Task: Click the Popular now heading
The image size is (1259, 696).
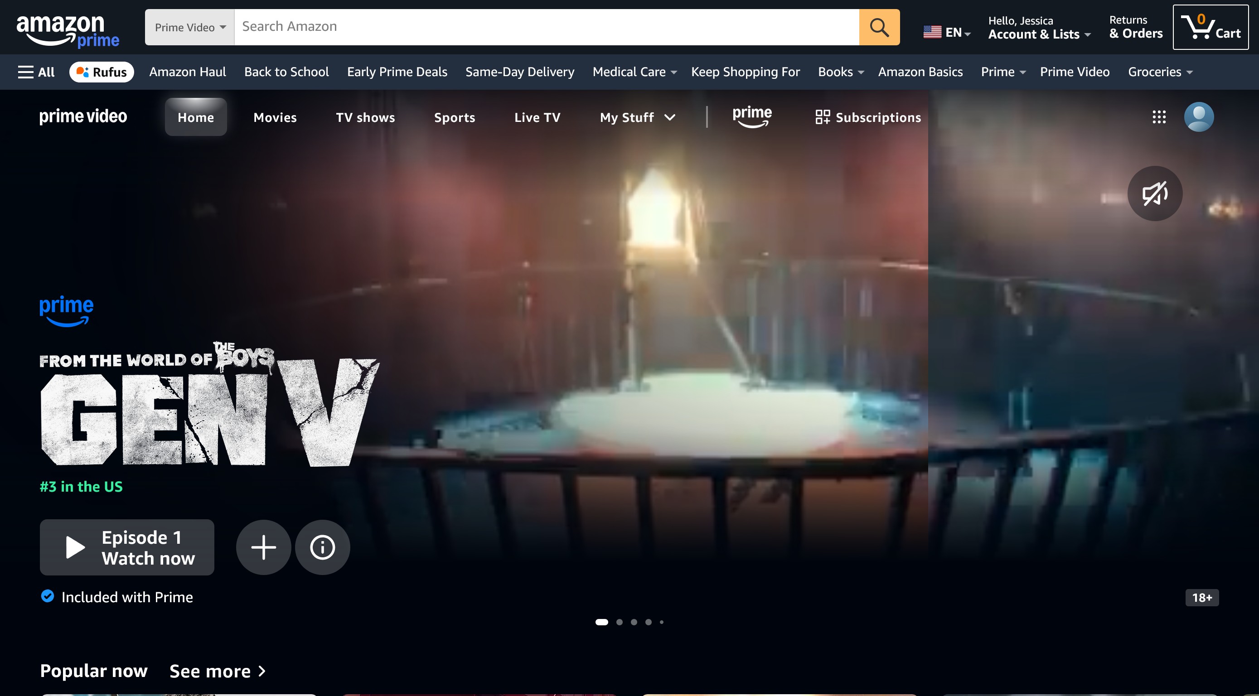Action: point(94,671)
